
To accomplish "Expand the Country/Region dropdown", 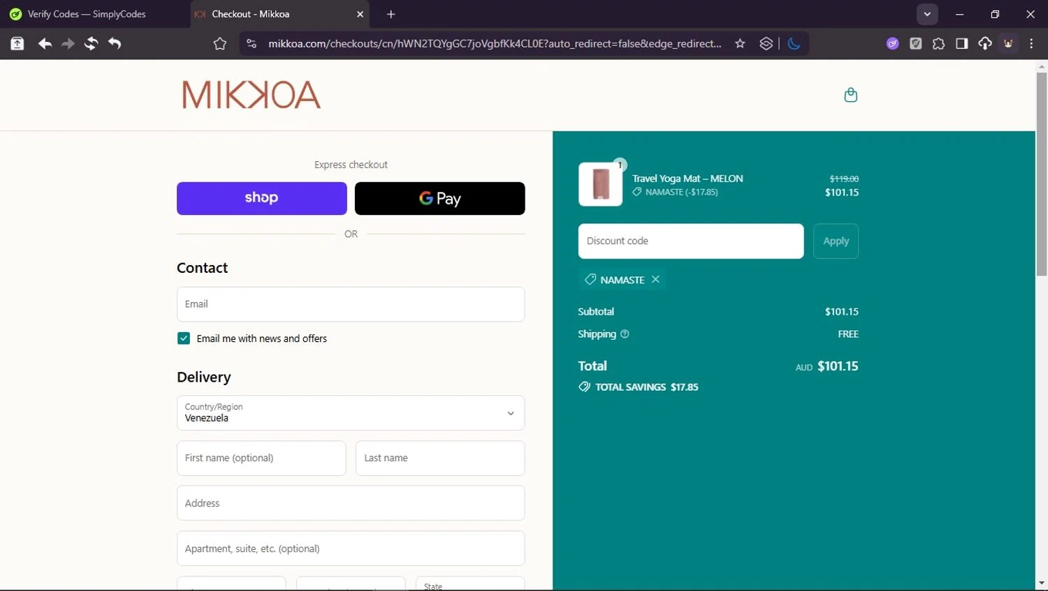I will pos(351,413).
